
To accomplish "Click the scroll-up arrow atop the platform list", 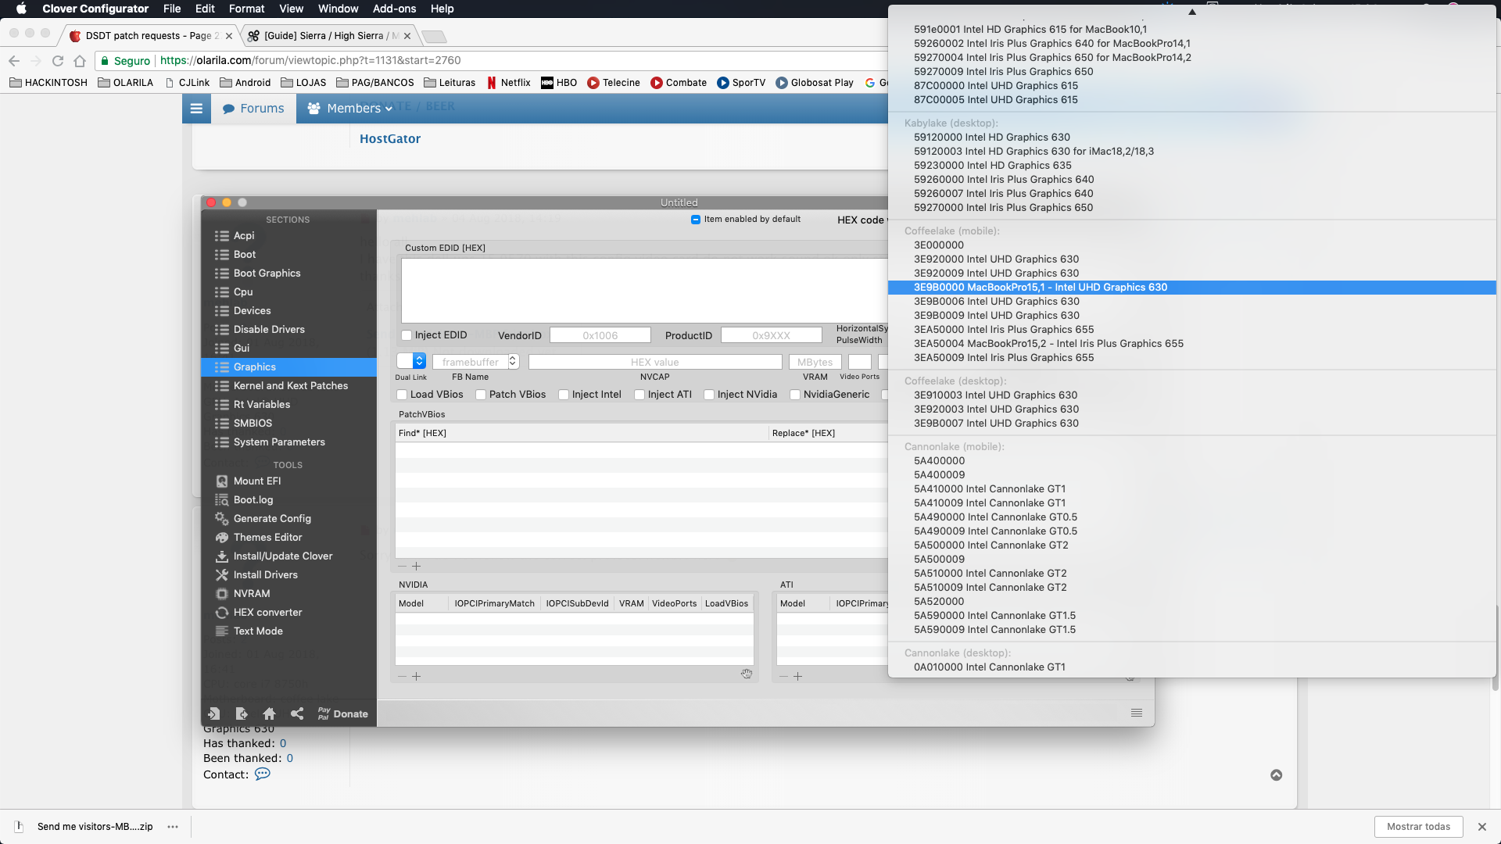I will (x=1191, y=12).
